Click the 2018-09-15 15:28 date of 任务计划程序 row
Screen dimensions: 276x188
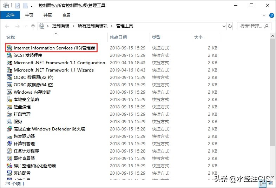pos(127,151)
